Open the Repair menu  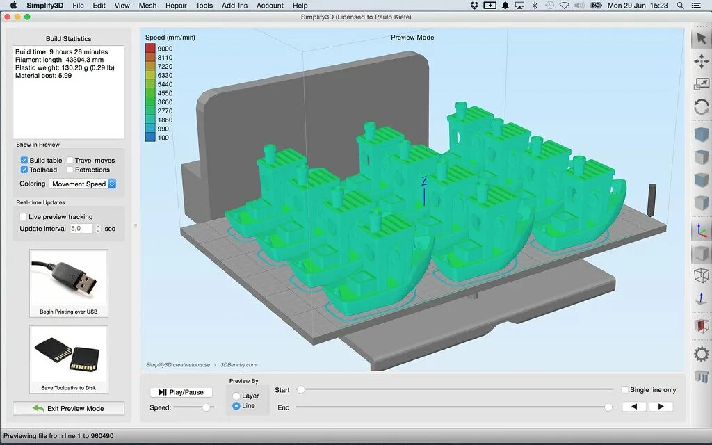pyautogui.click(x=176, y=6)
